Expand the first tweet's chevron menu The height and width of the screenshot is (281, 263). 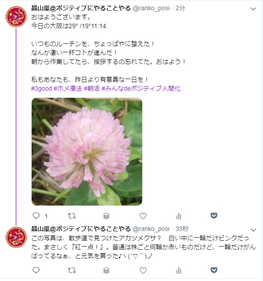(253, 9)
